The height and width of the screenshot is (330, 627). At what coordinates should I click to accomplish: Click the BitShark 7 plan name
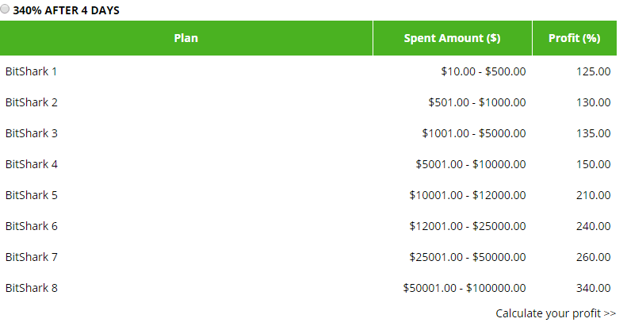[32, 257]
